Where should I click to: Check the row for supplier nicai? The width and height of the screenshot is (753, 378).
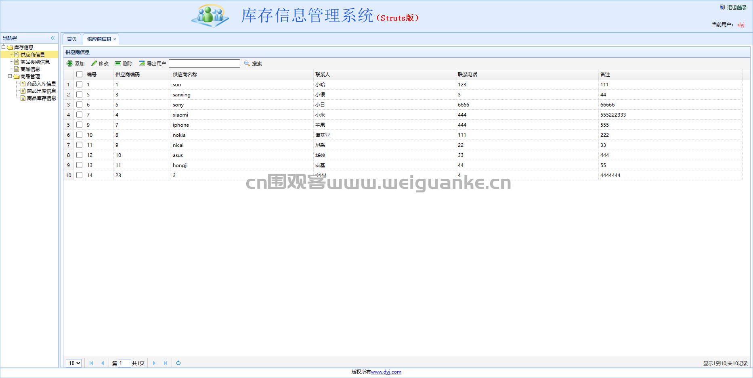tap(80, 145)
